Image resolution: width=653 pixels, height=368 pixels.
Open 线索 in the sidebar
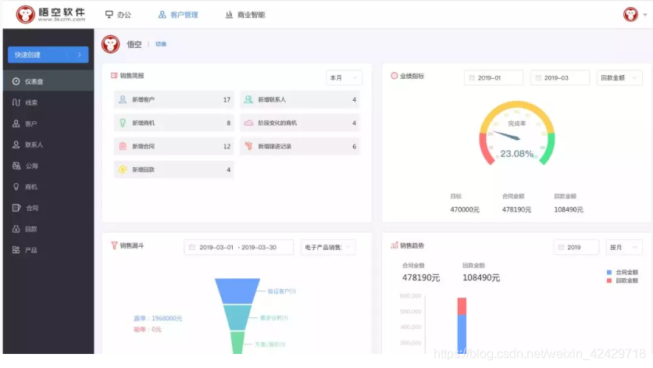[48, 102]
